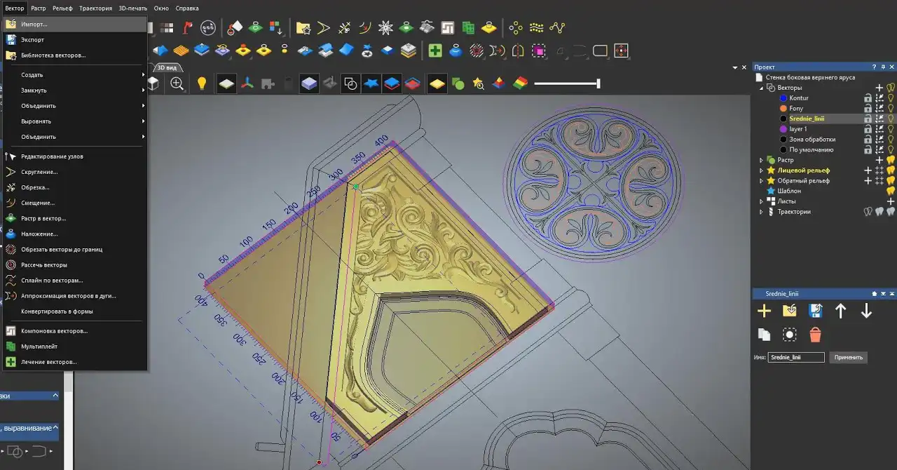Collapse the Векторы tree node
This screenshot has width=897, height=470.
point(761,88)
